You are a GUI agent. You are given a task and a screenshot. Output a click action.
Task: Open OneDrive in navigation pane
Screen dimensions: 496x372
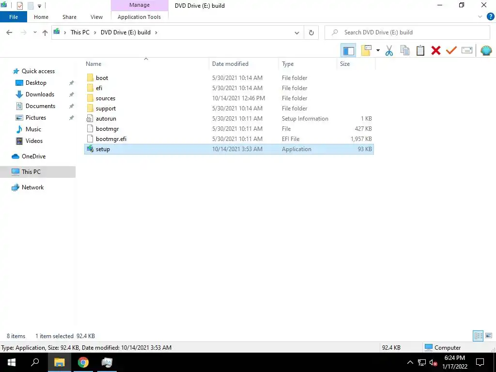coord(33,156)
